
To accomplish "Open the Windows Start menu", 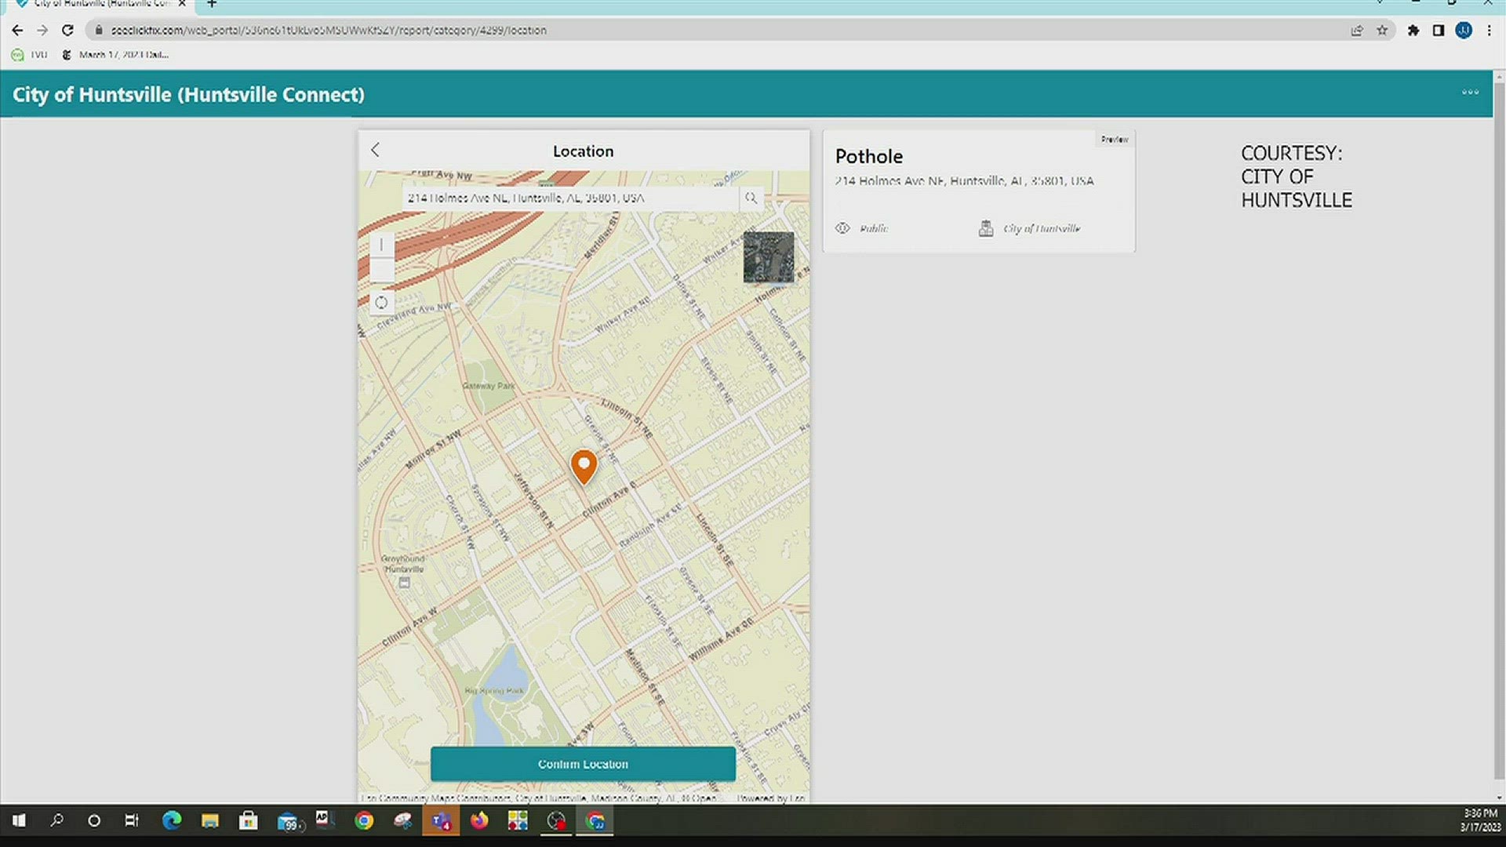I will pyautogui.click(x=19, y=821).
